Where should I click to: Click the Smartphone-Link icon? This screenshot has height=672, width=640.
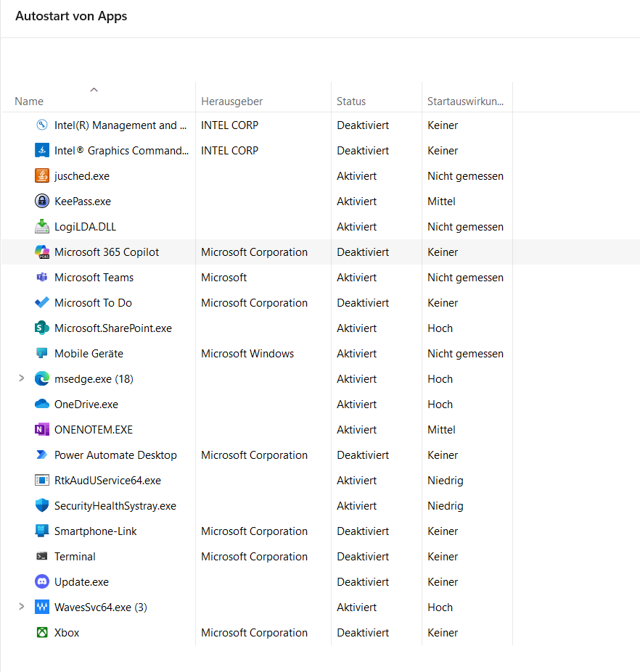click(41, 531)
